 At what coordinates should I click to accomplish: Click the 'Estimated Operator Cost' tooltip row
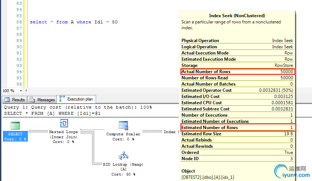tap(237, 90)
